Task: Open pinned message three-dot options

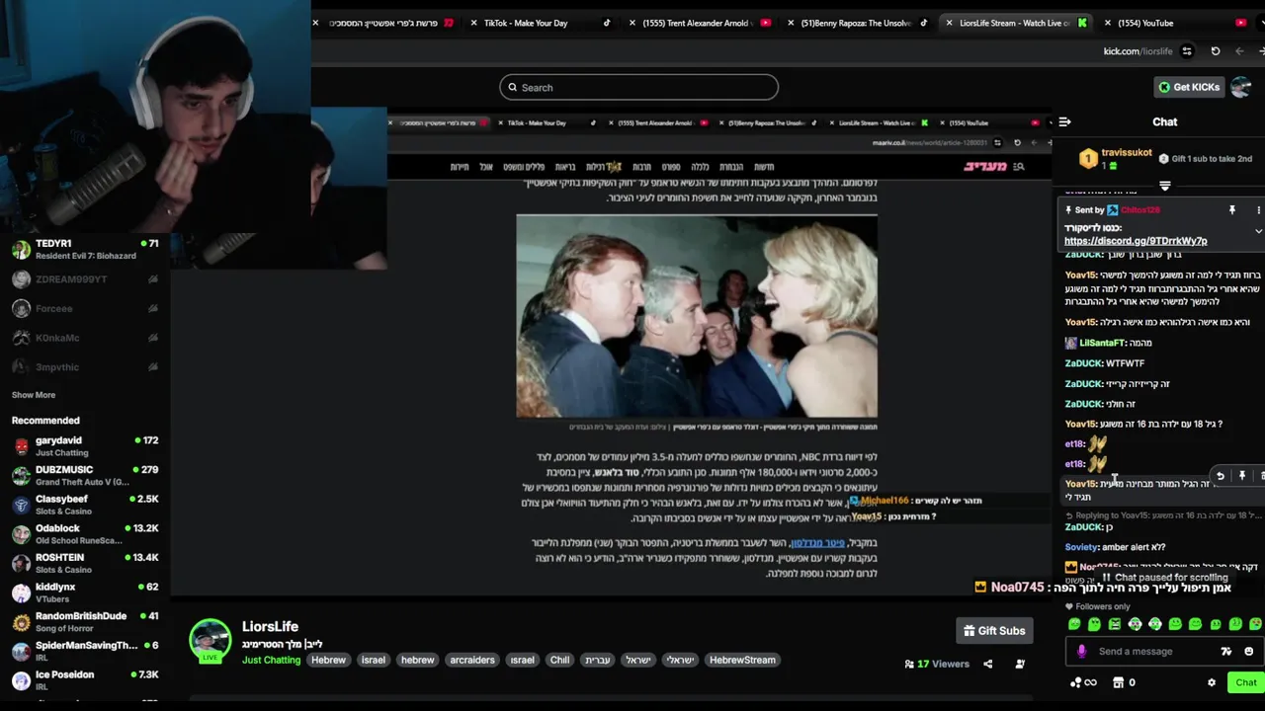Action: click(x=1258, y=210)
